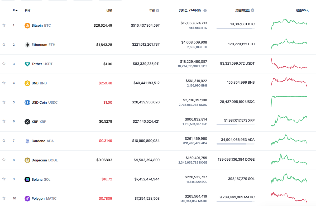Toggle the watchlist star for Bitcoin
Image resolution: width=316 pixels, height=206 pixels.
tap(4, 25)
